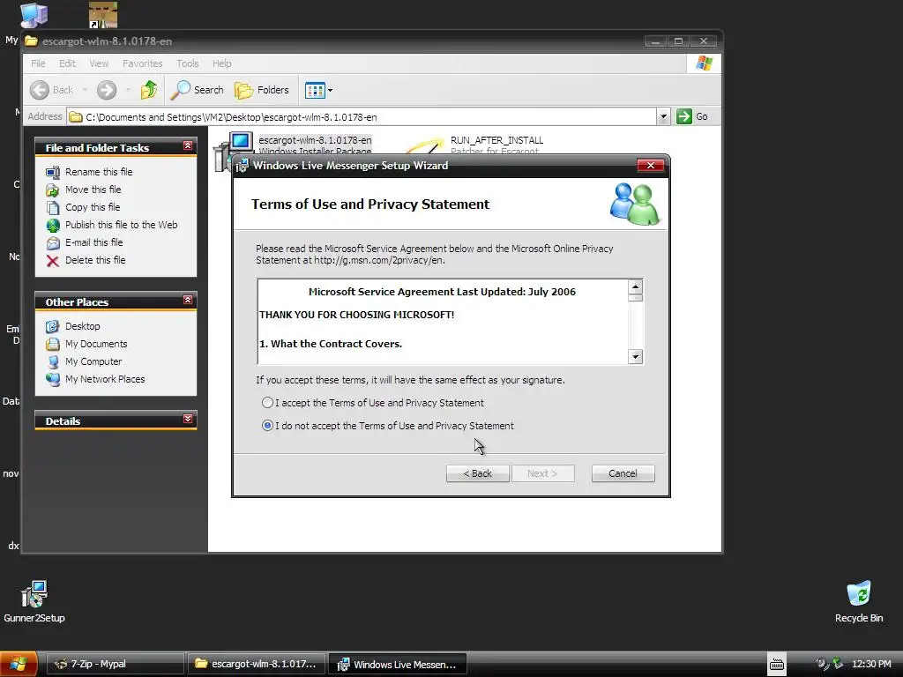Click the Publish to Web globe icon
This screenshot has width=903, height=677.
click(x=52, y=225)
